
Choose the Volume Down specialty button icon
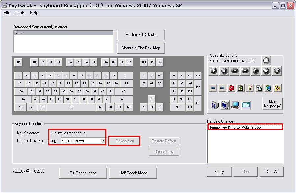(266, 71)
